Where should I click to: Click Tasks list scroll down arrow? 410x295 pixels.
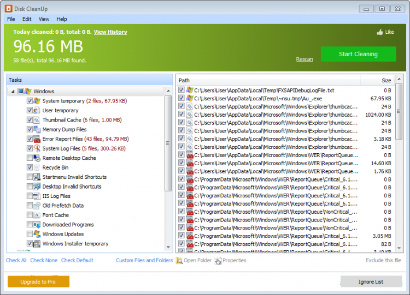tap(168, 247)
